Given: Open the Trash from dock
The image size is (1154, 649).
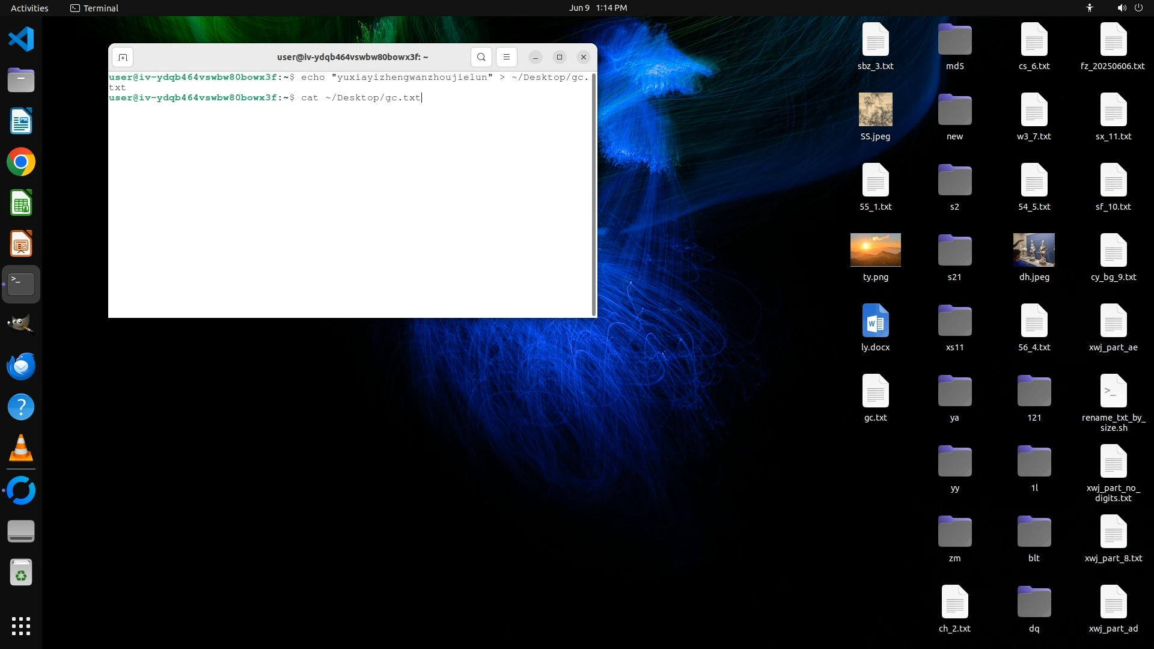Looking at the screenshot, I should [x=21, y=573].
